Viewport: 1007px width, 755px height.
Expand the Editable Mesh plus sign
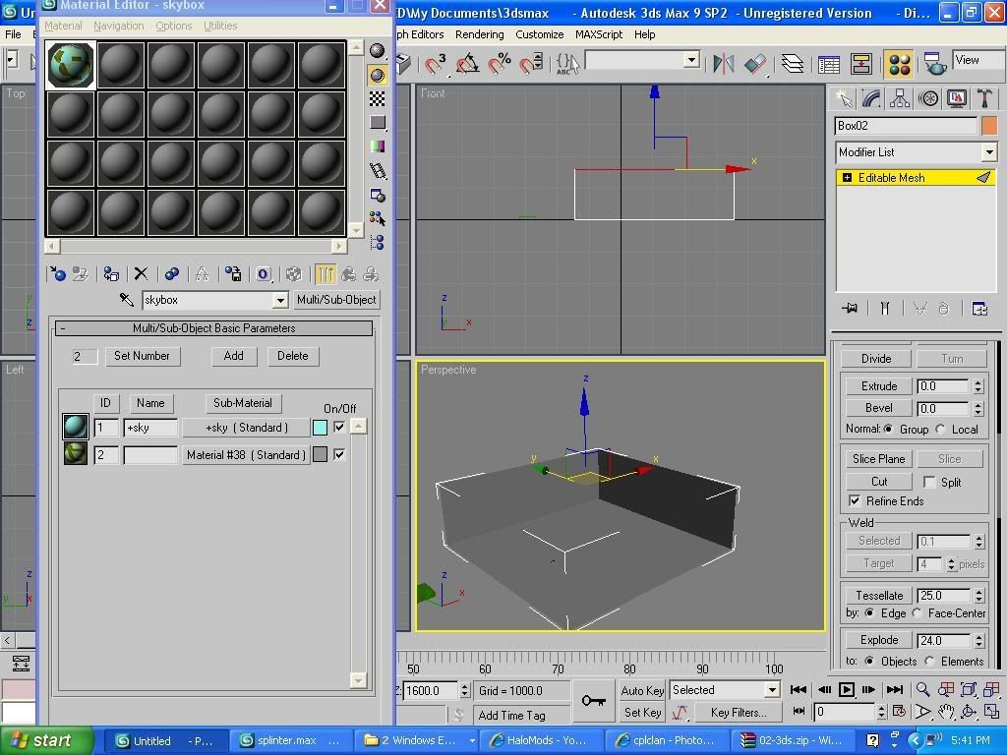(x=847, y=178)
